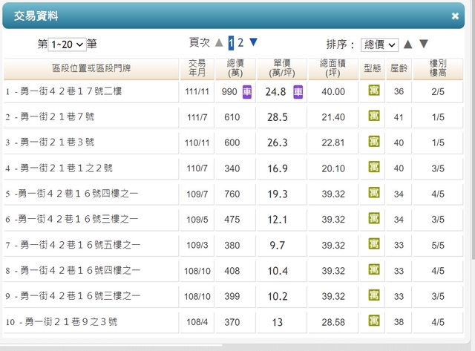The height and width of the screenshot is (351, 475).
Task: Open the 排序 總價 sort dropdown
Action: point(379,45)
